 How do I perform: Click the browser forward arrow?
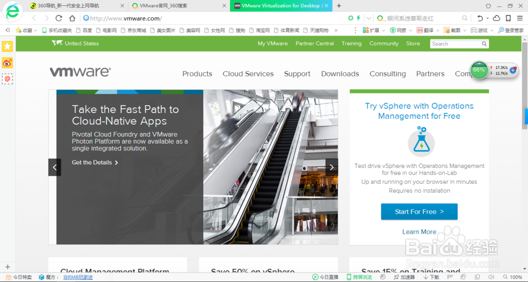click(47, 18)
